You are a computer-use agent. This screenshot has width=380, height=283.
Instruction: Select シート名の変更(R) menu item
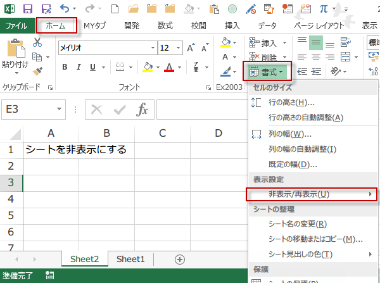click(x=313, y=224)
